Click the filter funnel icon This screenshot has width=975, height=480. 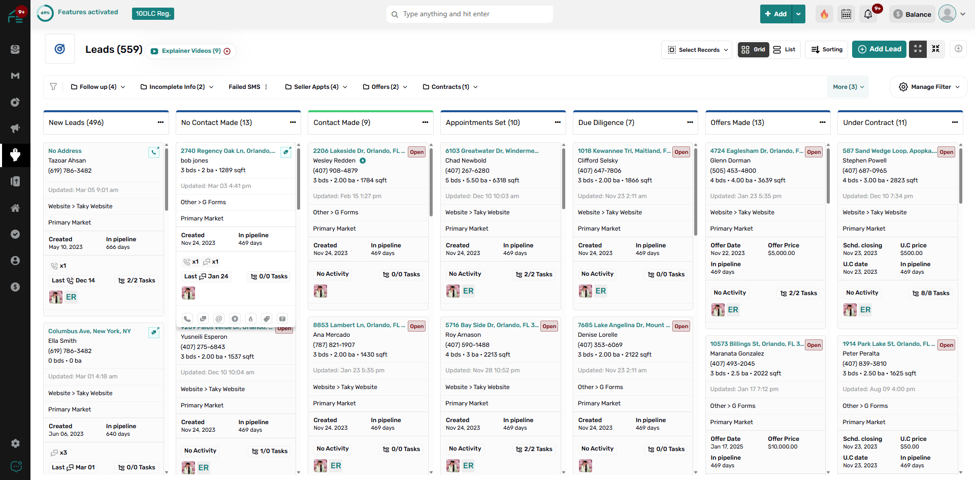(53, 87)
